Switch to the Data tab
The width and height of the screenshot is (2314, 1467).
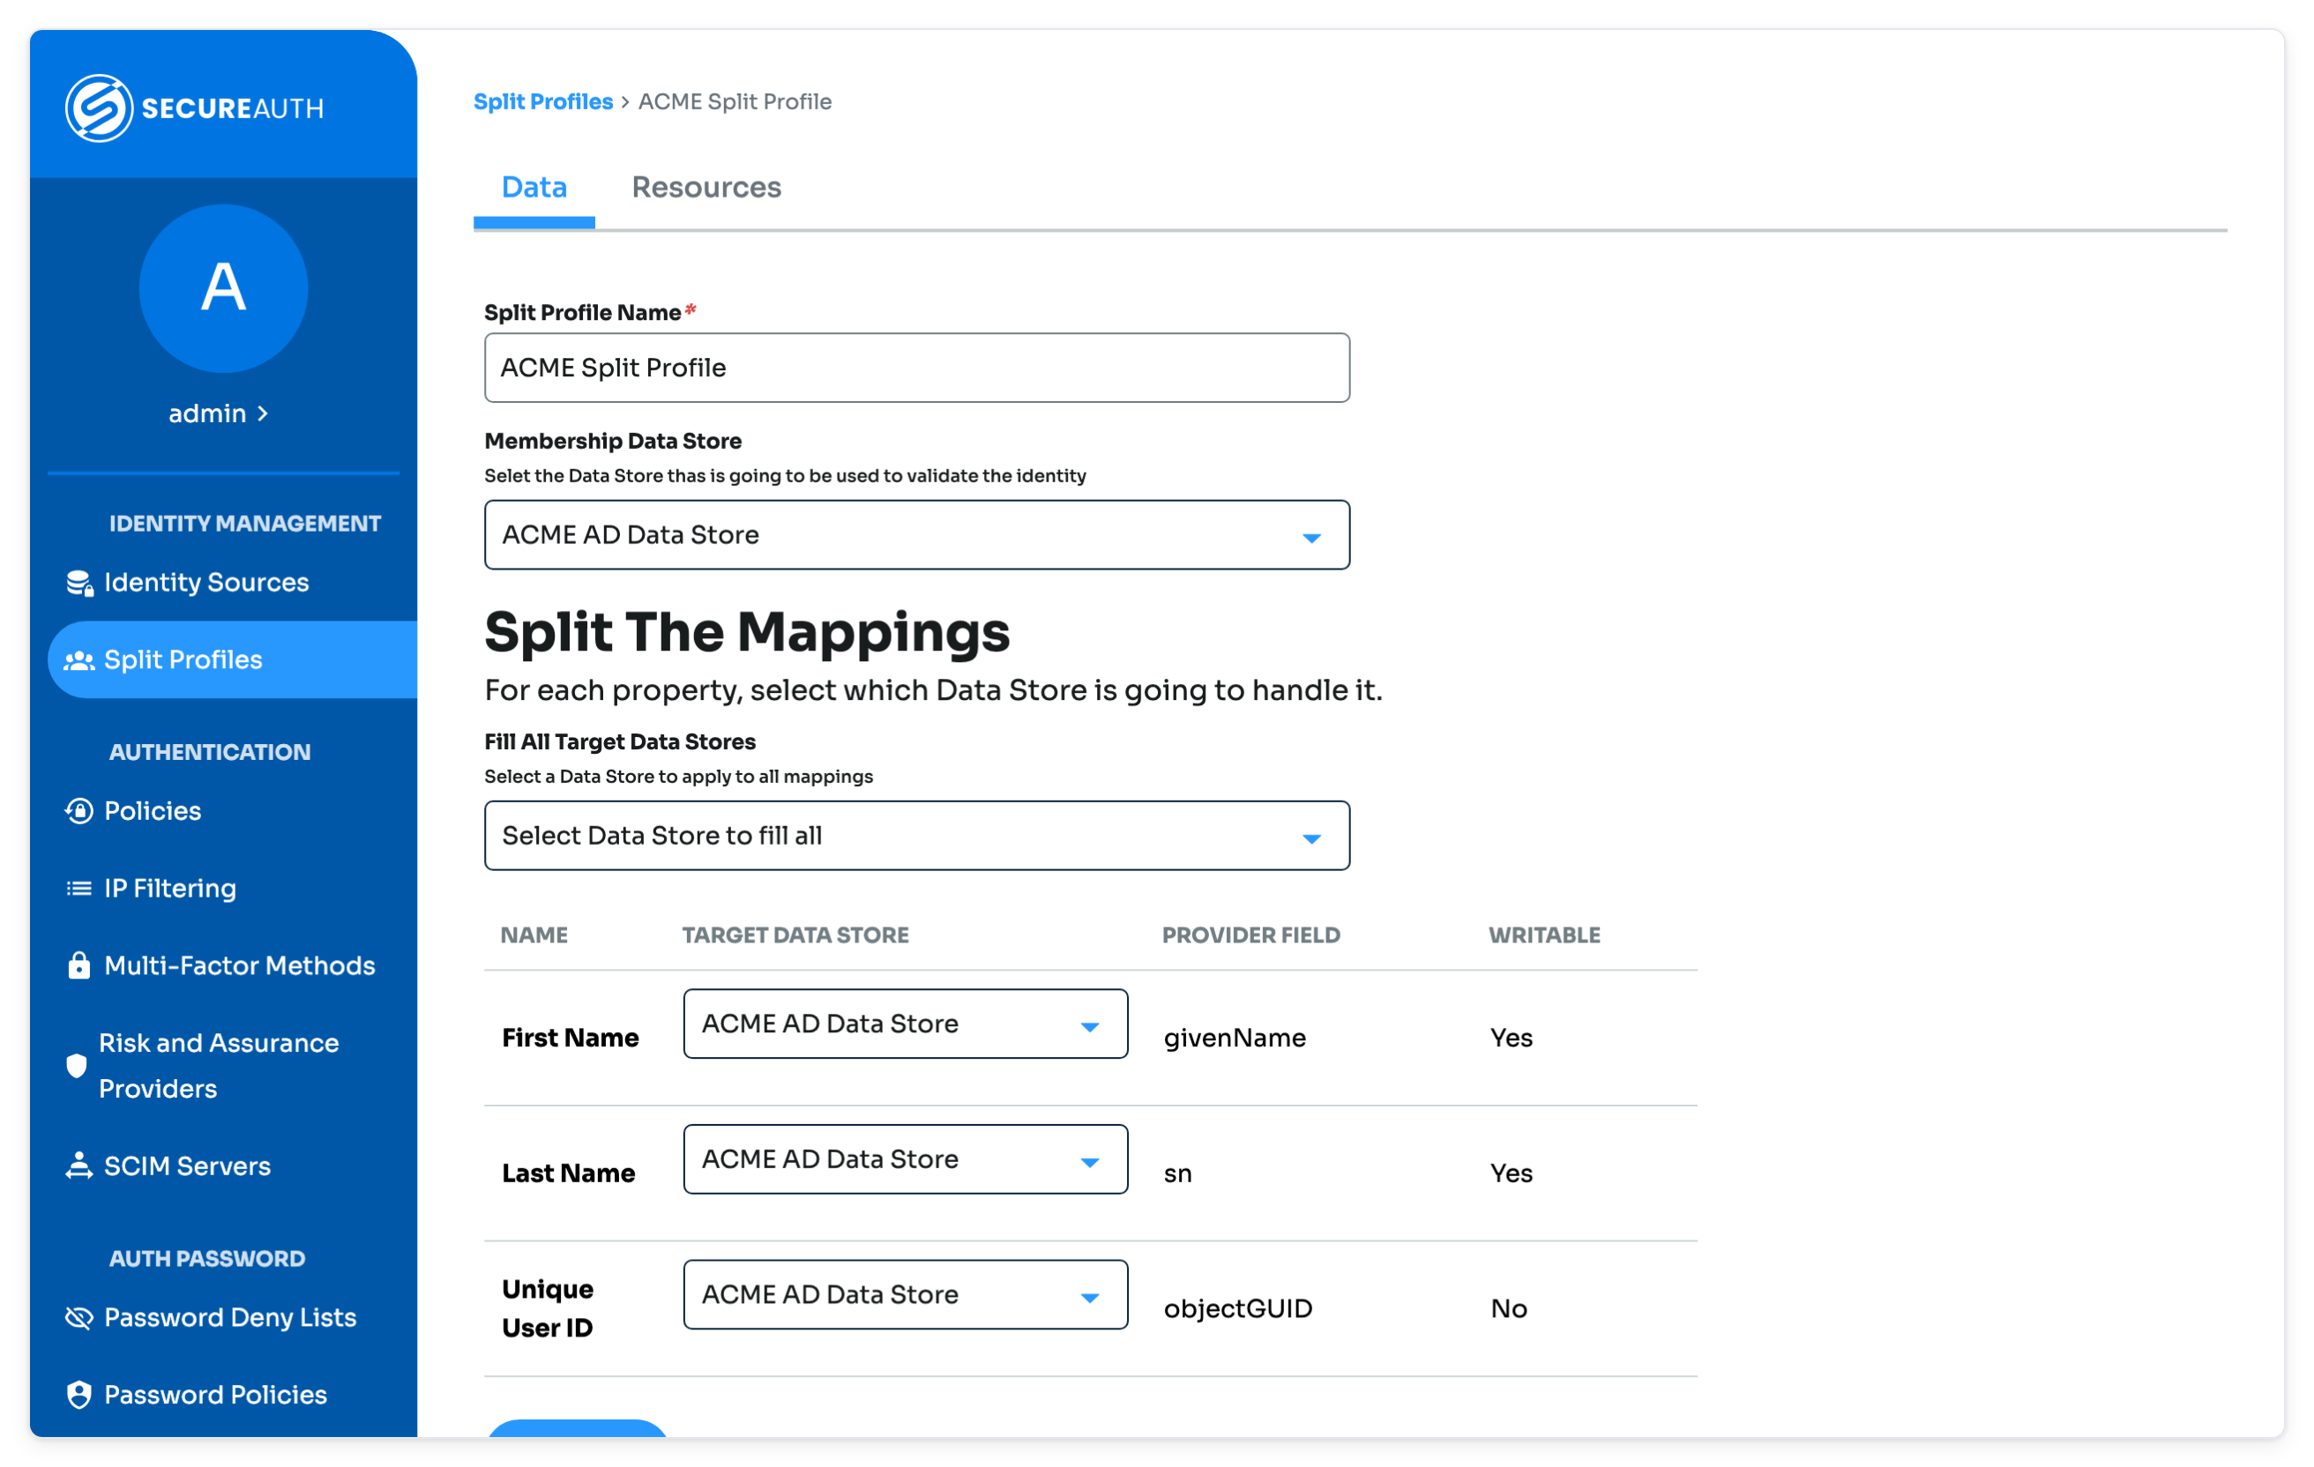534,187
